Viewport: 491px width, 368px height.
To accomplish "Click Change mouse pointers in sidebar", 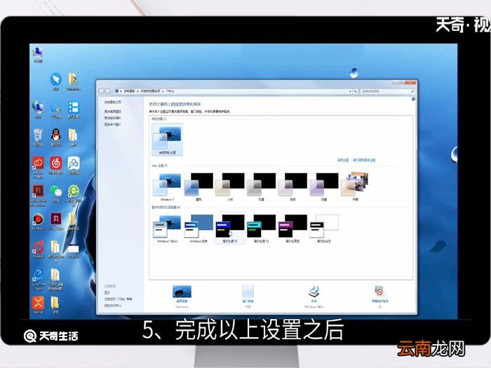I will pos(113,118).
